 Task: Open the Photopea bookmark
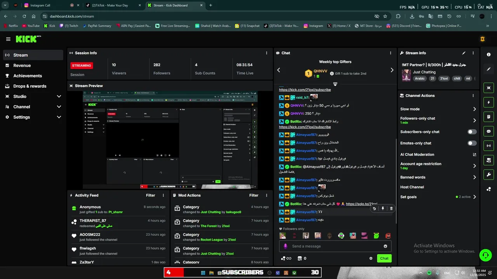click(x=443, y=26)
